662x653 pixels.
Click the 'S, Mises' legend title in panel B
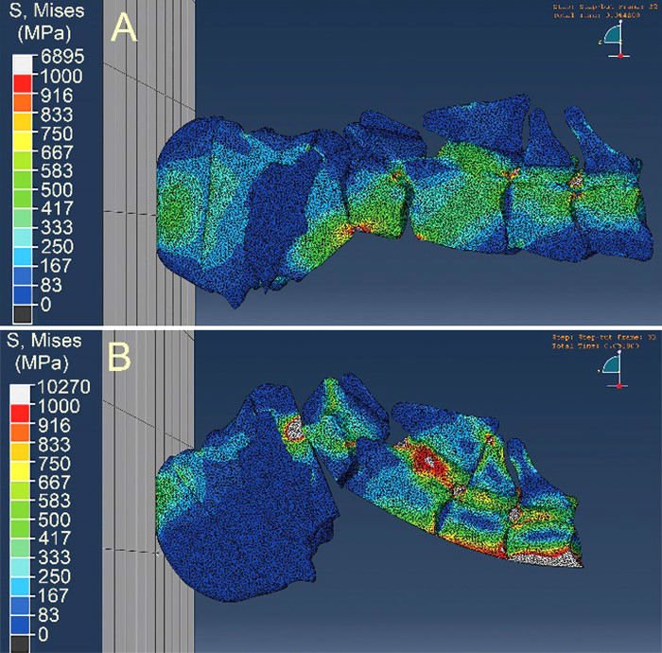44,341
